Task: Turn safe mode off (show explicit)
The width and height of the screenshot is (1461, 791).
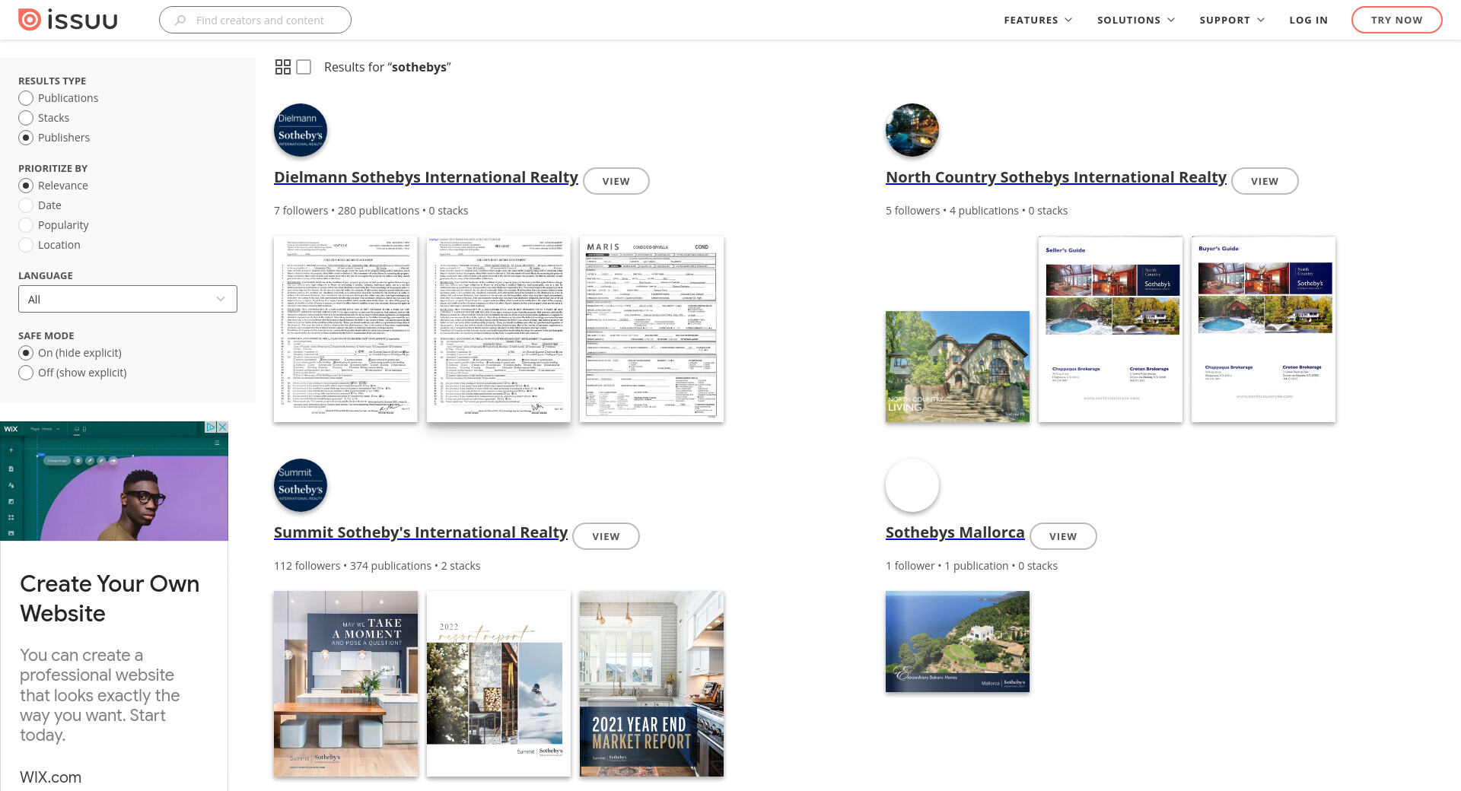Action: click(26, 373)
